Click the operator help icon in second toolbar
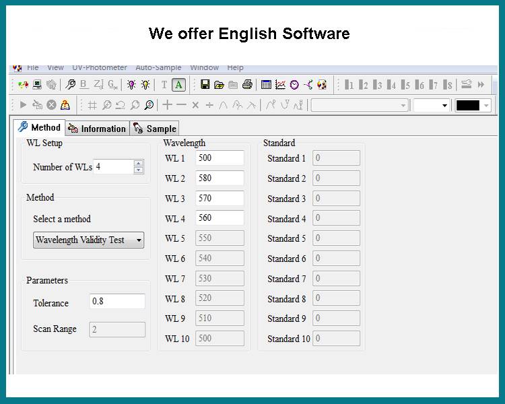505x404 pixels. click(x=65, y=105)
